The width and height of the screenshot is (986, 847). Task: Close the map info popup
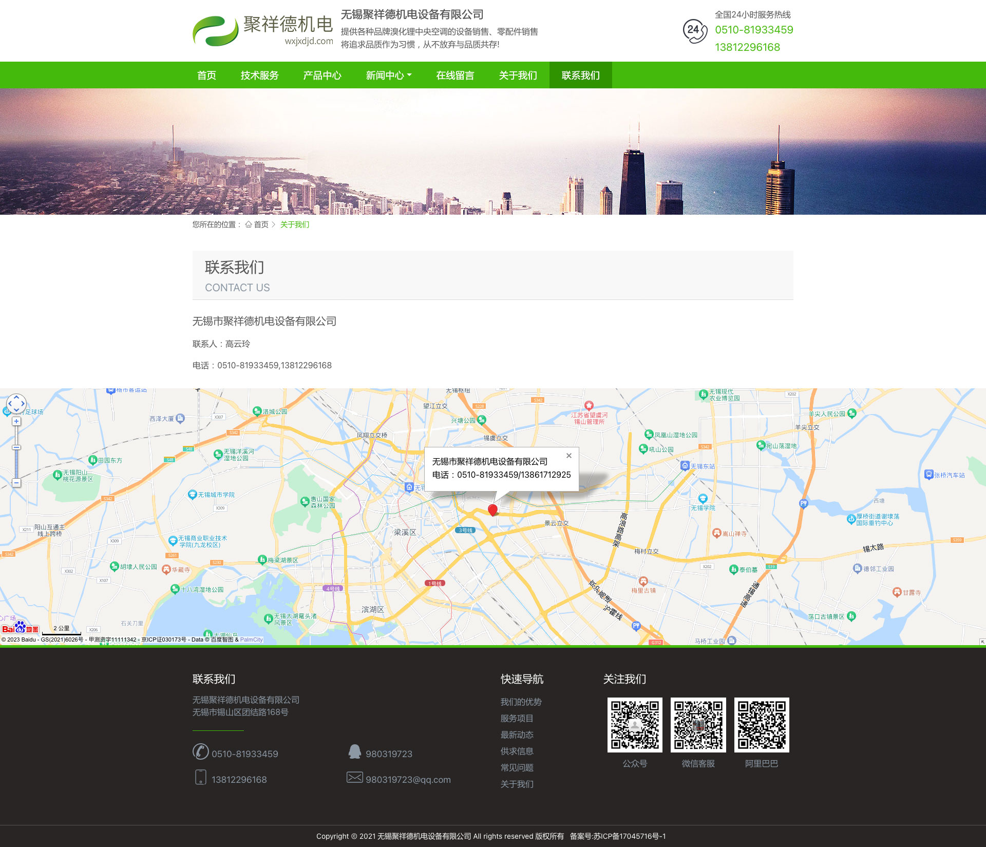[569, 456]
